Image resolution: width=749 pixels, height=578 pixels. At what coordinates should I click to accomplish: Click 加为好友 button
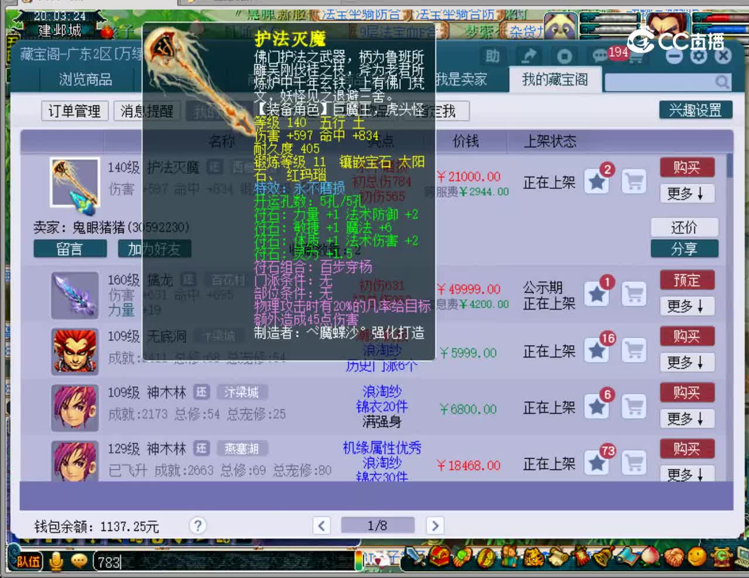[155, 249]
